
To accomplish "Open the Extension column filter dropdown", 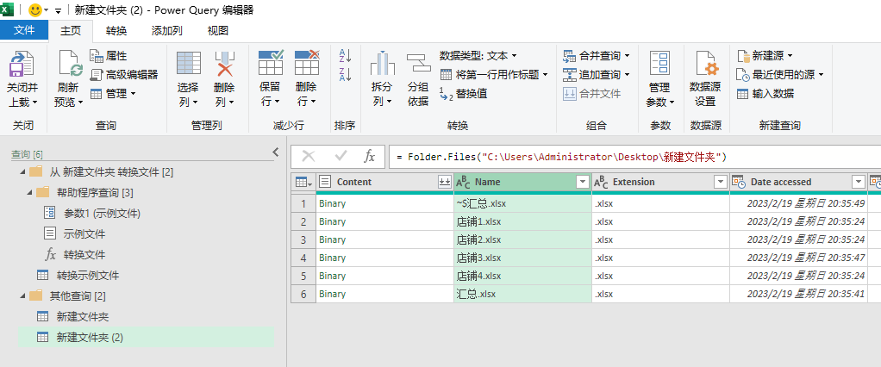I will 720,182.
